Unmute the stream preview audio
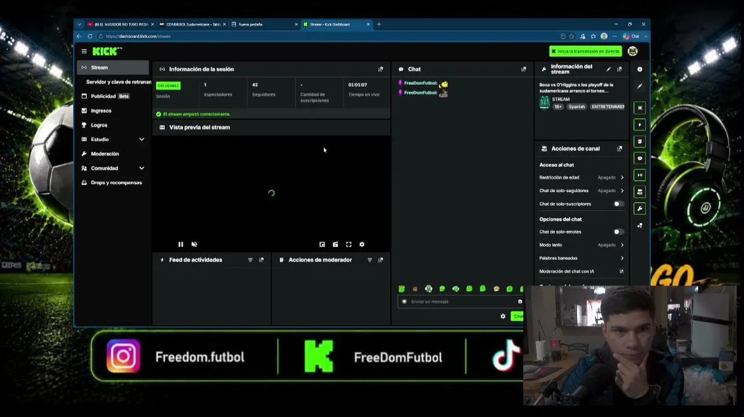 (x=194, y=244)
